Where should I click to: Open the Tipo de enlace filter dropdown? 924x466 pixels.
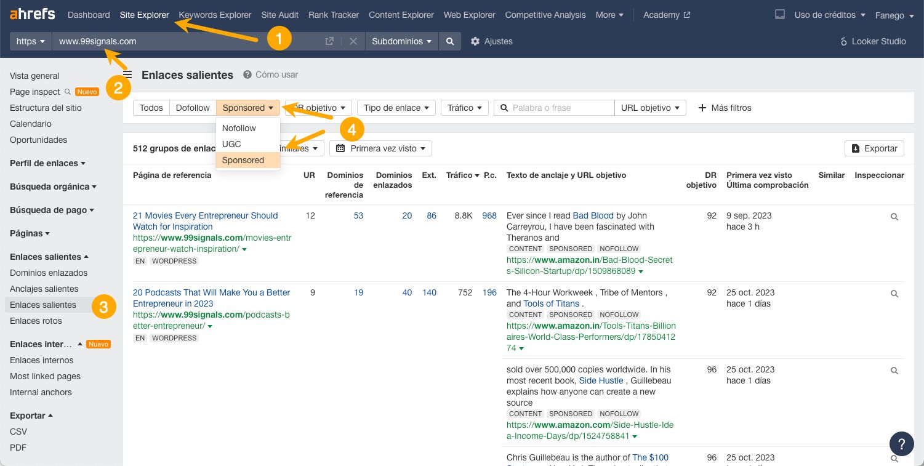coord(396,108)
